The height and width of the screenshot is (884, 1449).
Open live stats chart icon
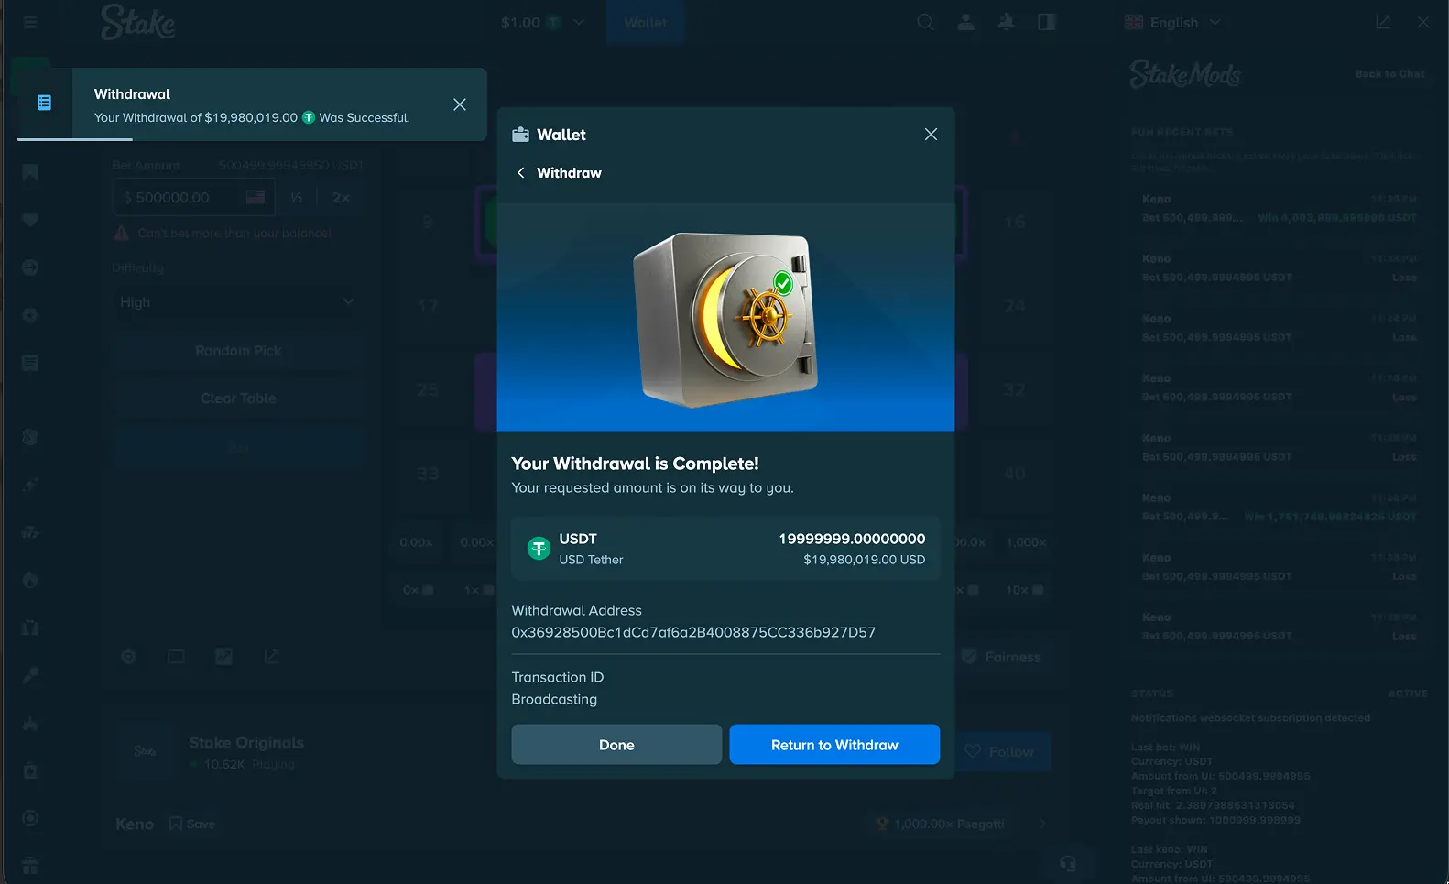(223, 657)
